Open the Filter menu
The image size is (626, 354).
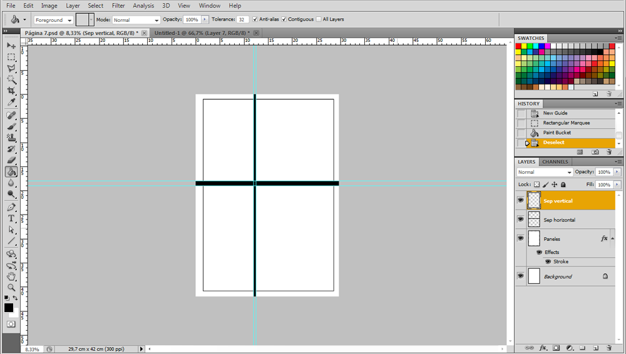coord(118,6)
